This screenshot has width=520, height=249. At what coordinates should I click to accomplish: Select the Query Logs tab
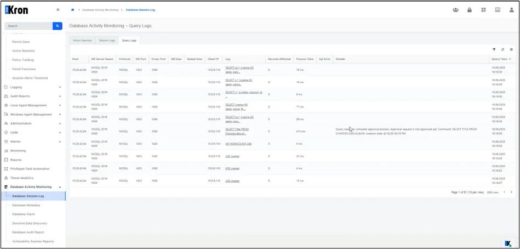pos(129,41)
